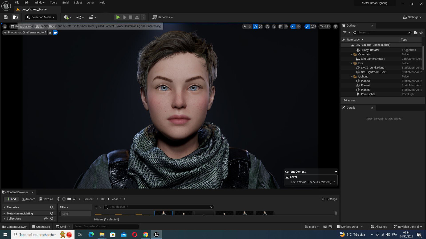The height and width of the screenshot is (239, 426).
Task: Click the viewport layout maximize icon
Action: pyautogui.click(x=335, y=27)
